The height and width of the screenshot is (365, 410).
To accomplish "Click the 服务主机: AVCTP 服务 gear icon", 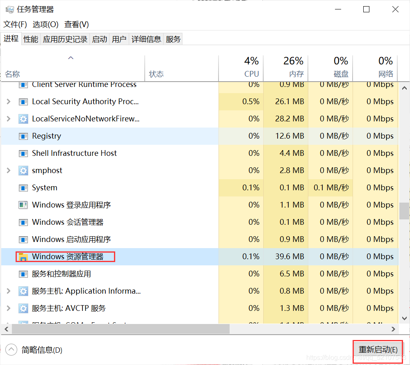I will pyautogui.click(x=23, y=308).
